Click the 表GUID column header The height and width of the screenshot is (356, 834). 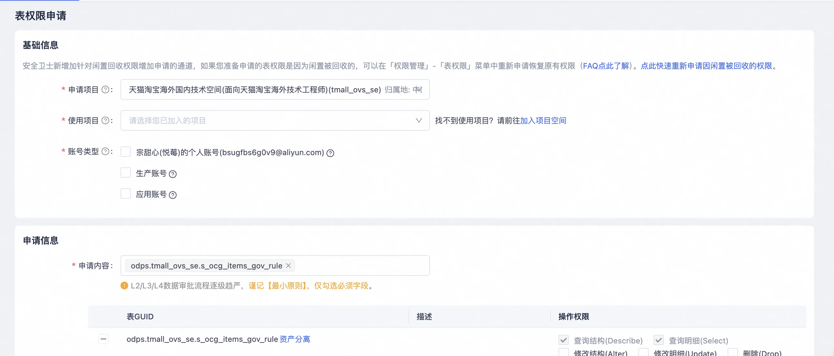point(140,316)
